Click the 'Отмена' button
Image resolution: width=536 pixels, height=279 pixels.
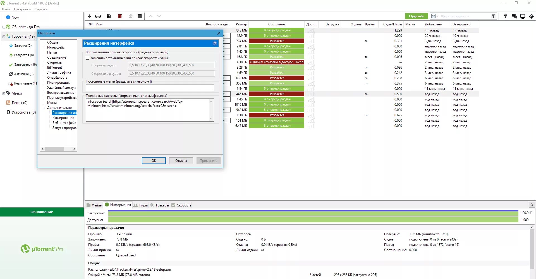181,161
